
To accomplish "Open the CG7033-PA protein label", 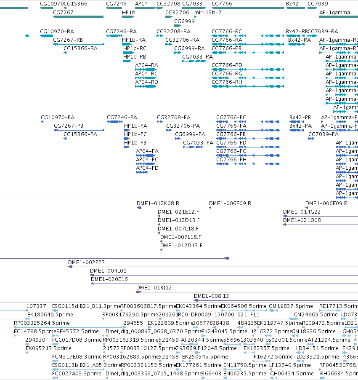I will point(198,143).
